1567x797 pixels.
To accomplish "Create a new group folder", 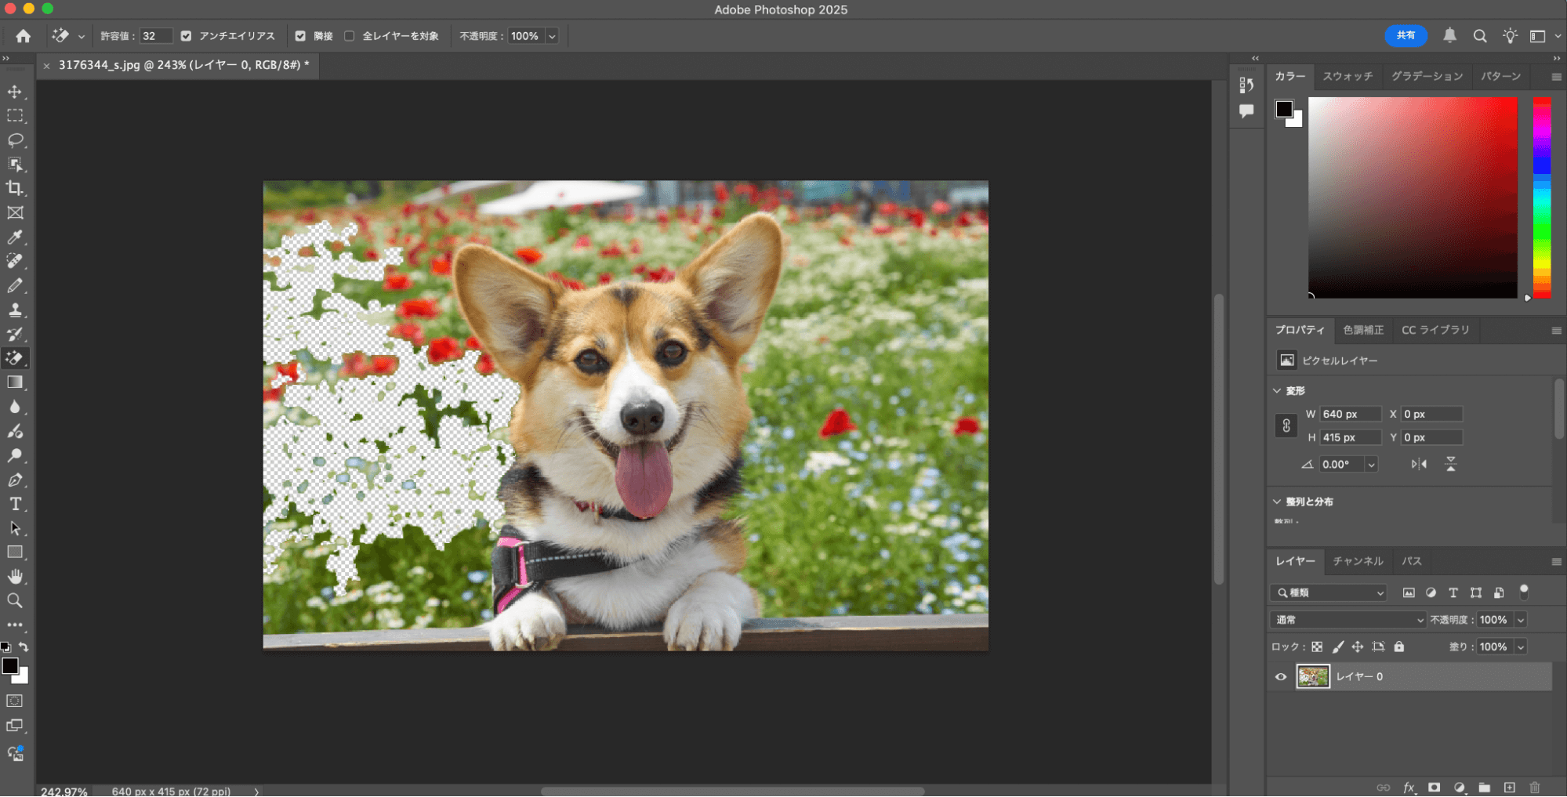I will tap(1485, 788).
